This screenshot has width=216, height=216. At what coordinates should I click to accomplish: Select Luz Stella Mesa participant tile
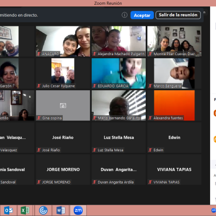(x=119, y=138)
